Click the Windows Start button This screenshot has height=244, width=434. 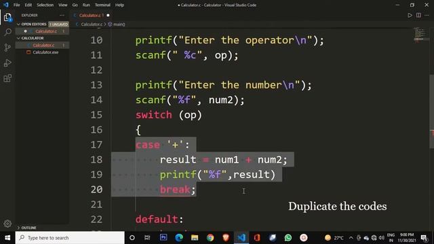[7, 238]
